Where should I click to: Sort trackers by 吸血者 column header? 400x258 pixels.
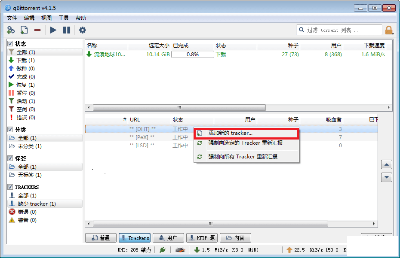click(x=321, y=119)
